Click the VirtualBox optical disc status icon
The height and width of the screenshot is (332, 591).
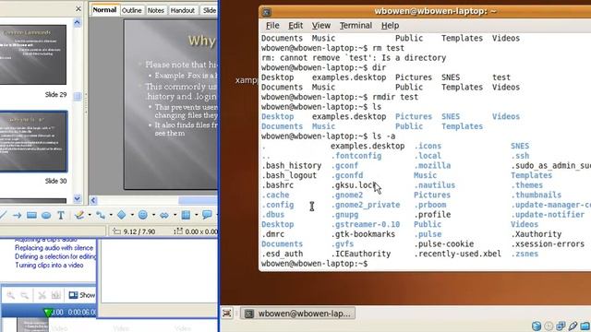pos(549,326)
